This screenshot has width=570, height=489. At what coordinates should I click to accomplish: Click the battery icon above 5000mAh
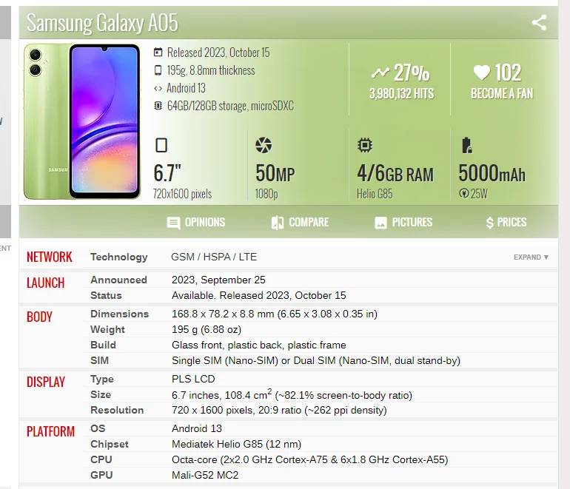pos(467,145)
